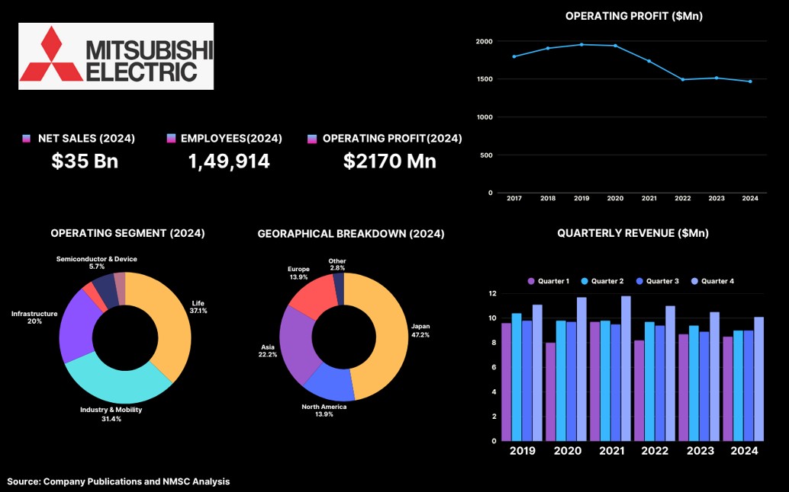789x492 pixels.
Task: Toggle the Quarter 1 legend dot
Action: [x=531, y=282]
